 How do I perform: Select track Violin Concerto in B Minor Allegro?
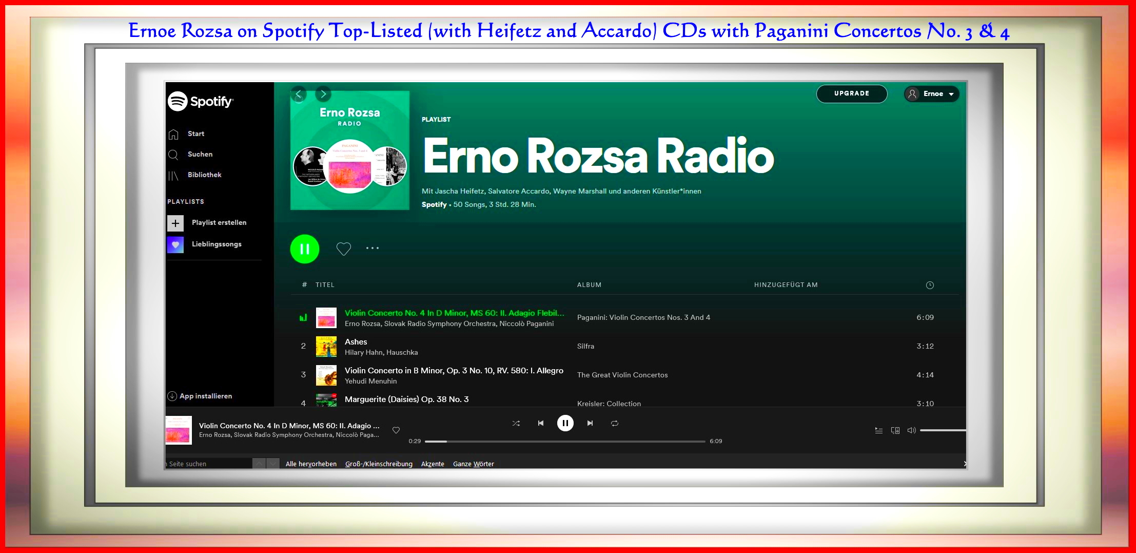pos(454,370)
